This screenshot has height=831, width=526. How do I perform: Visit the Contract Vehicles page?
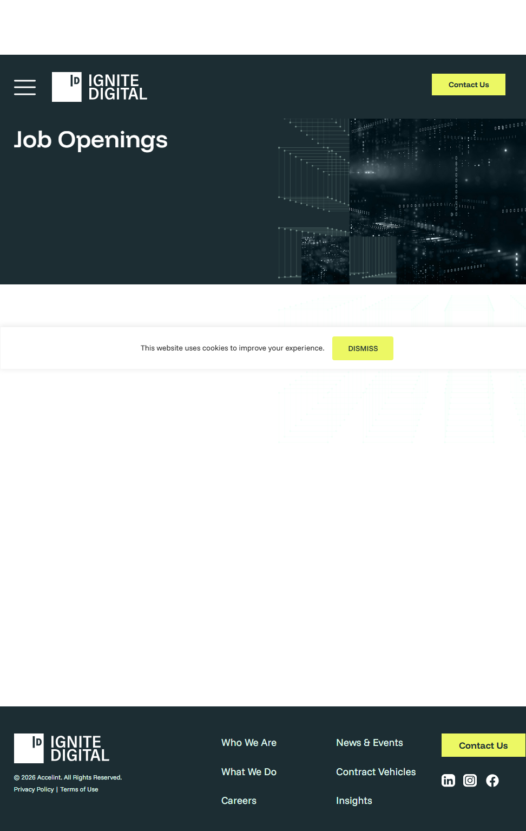(x=376, y=772)
